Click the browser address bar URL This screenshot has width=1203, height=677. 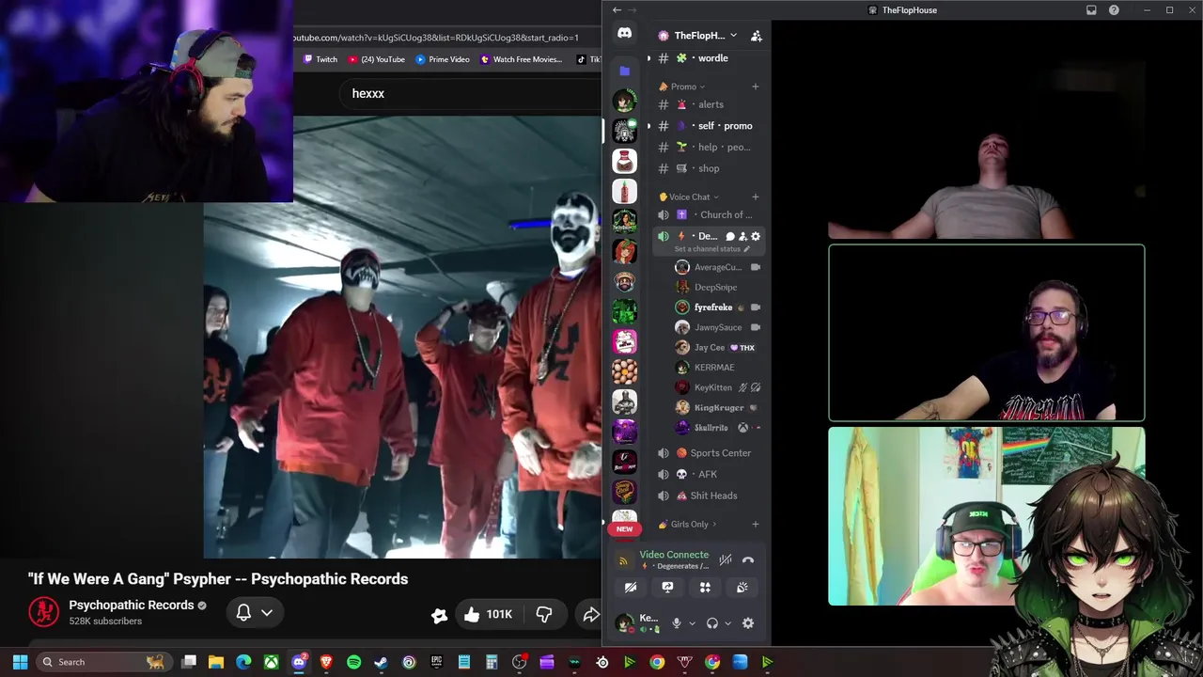click(436, 38)
